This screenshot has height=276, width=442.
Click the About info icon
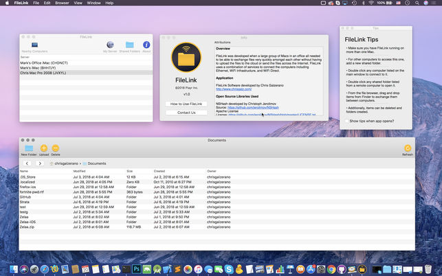pyautogui.click(x=146, y=46)
